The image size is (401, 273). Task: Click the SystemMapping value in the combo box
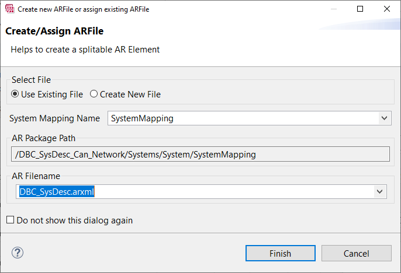click(x=142, y=118)
